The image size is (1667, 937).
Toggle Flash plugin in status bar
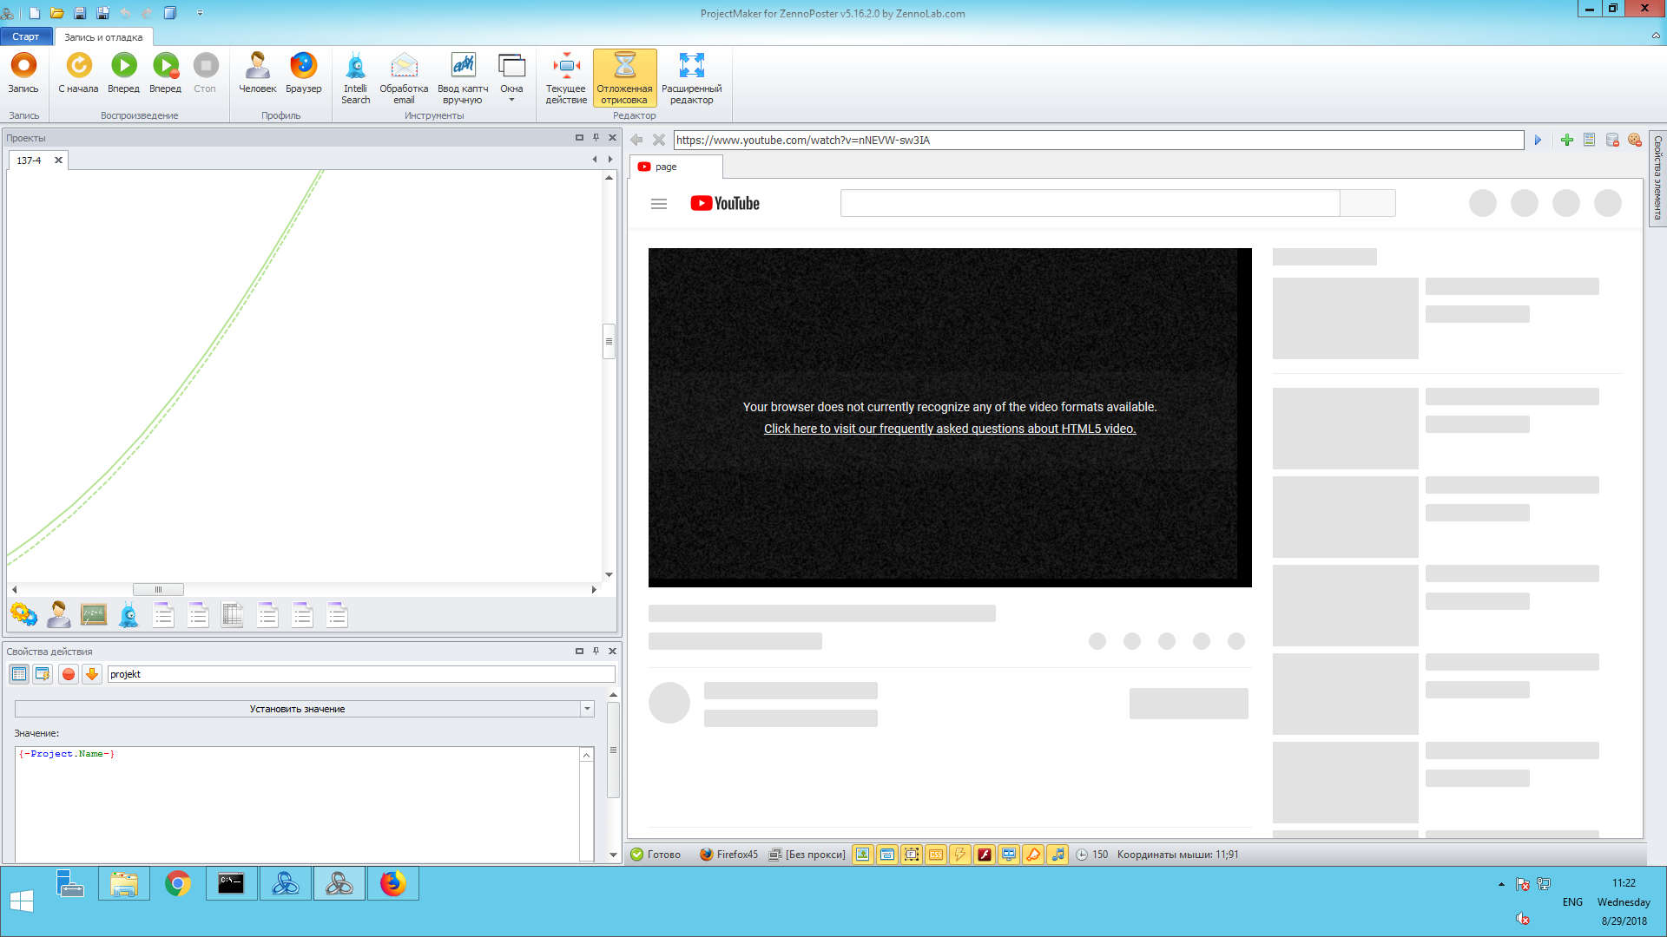(x=985, y=855)
